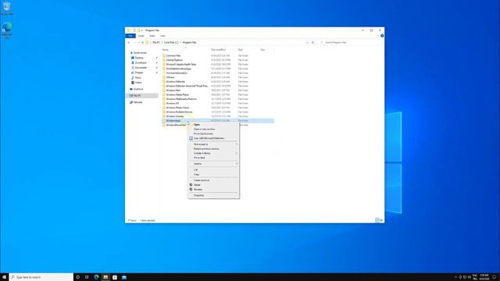Open the Microsoft Edge desktop shortcut
Image resolution: width=500 pixels, height=281 pixels.
pos(7,30)
